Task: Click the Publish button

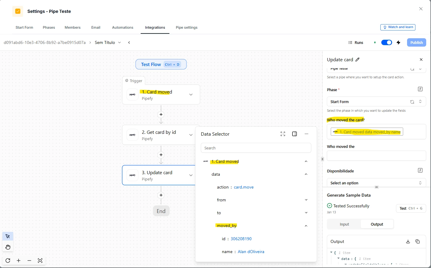Action: pos(416,42)
